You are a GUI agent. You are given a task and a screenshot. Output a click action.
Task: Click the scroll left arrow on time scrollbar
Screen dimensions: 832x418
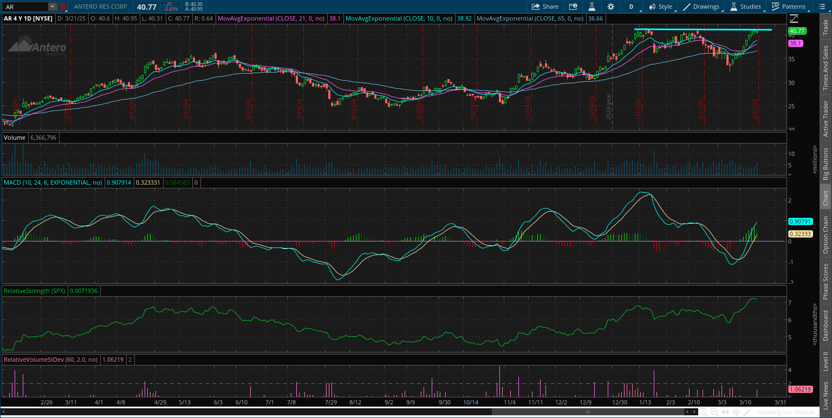(x=687, y=412)
